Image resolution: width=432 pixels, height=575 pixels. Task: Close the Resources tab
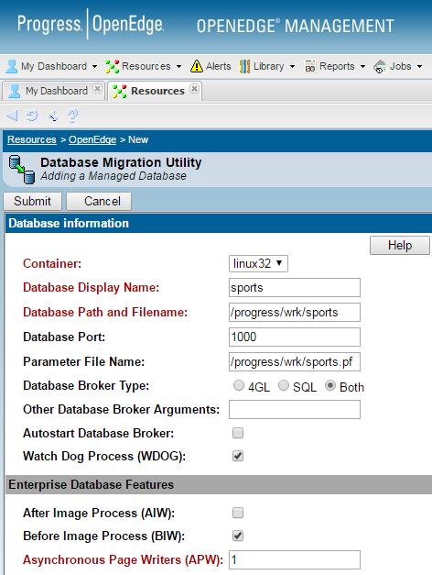point(194,89)
